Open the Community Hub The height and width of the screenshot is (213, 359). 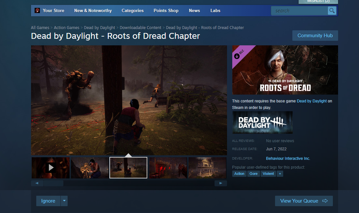315,36
